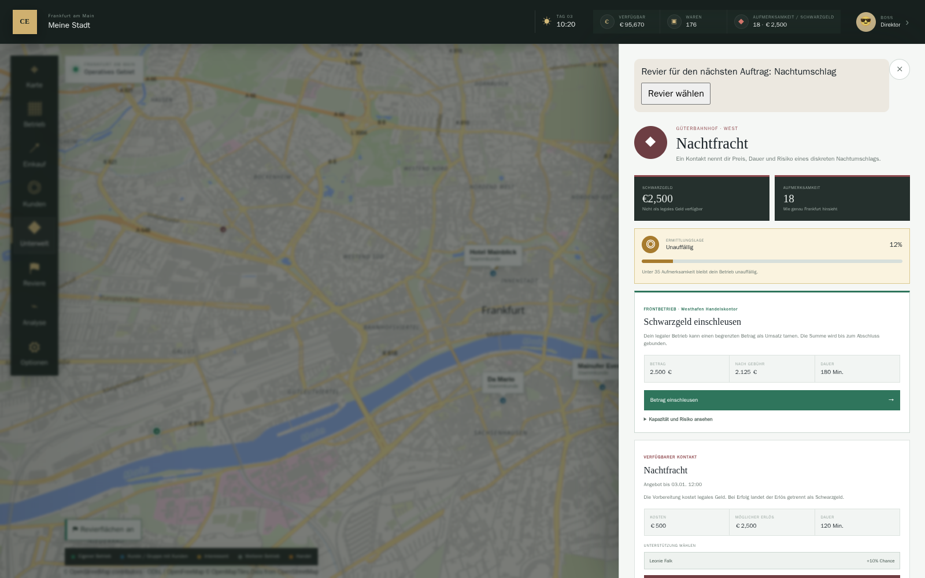The height and width of the screenshot is (578, 925).
Task: Click the Ermittlungslage target icon
Action: pos(650,244)
